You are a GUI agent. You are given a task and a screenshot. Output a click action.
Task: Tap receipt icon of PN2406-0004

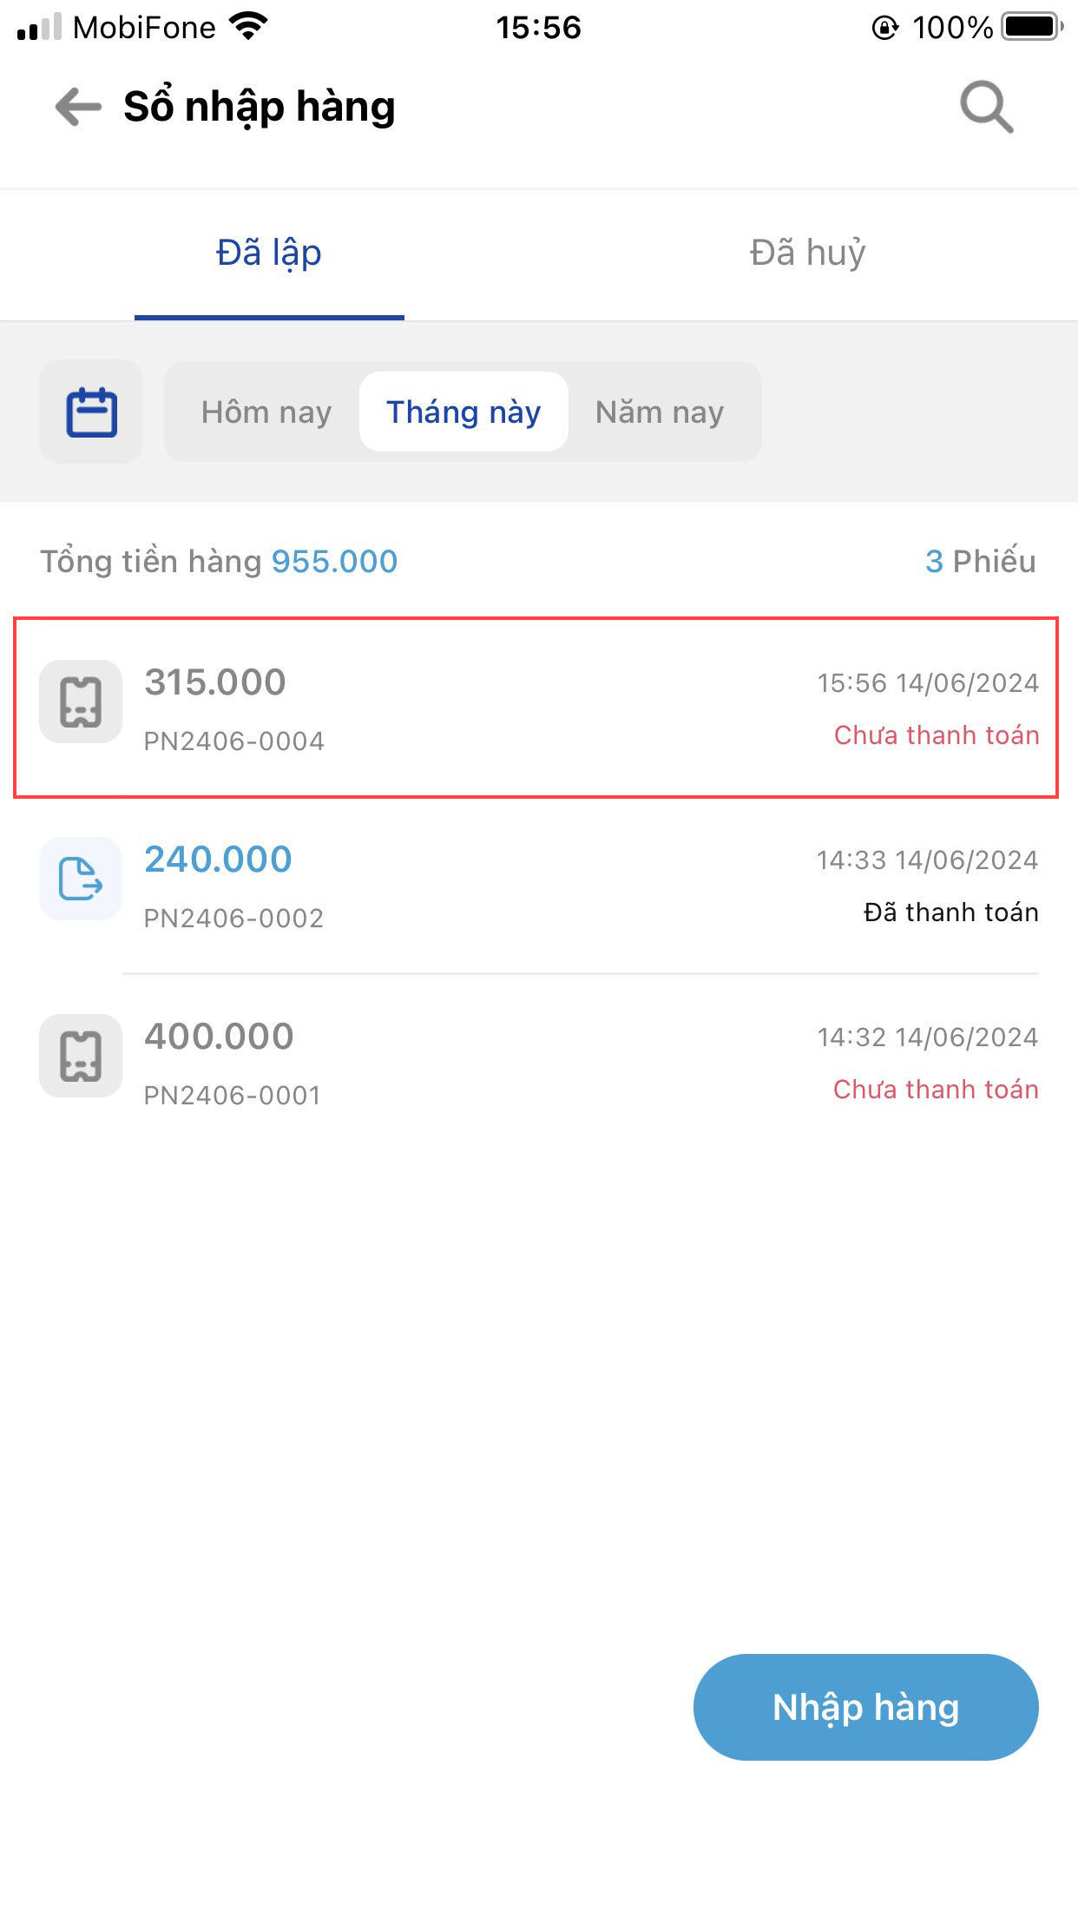pyautogui.click(x=81, y=702)
